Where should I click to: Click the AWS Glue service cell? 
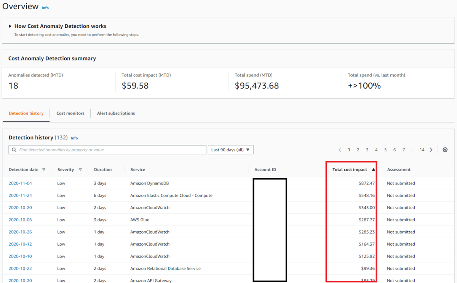pos(140,220)
